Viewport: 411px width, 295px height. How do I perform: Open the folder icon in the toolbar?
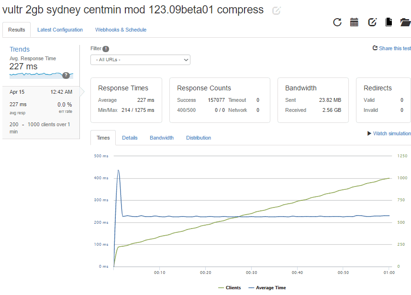point(405,22)
